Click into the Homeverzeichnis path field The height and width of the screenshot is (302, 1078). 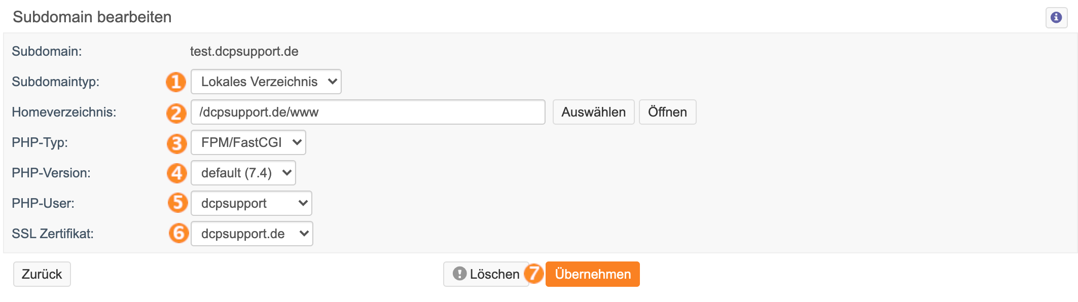(368, 112)
